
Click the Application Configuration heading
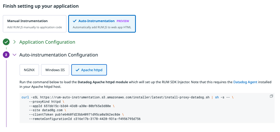click(47, 42)
